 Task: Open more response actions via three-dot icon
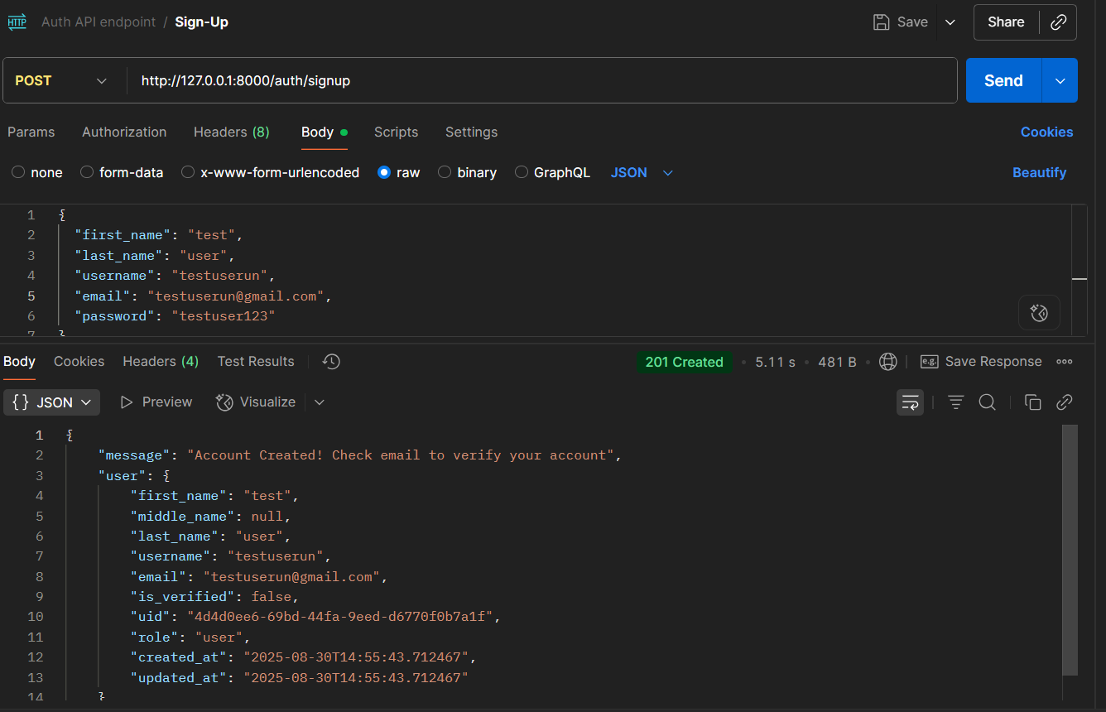point(1065,361)
